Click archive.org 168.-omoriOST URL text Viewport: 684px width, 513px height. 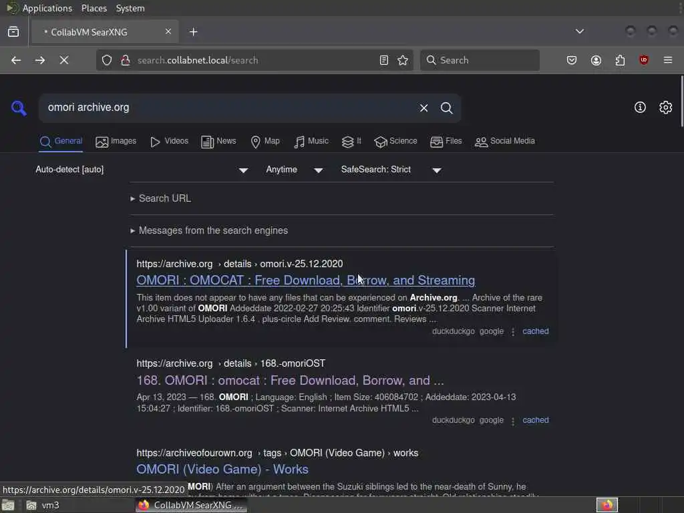pos(230,363)
